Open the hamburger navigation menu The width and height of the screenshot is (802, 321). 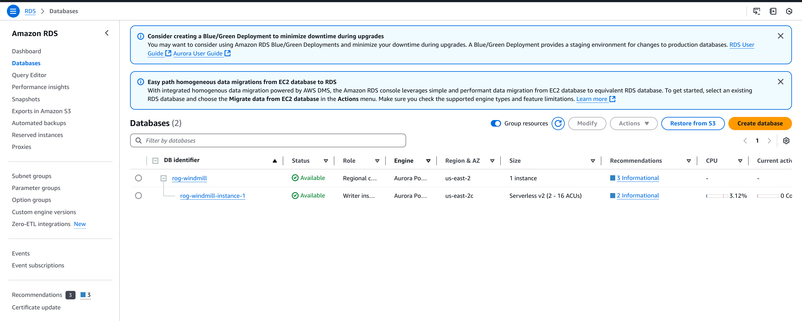click(13, 11)
